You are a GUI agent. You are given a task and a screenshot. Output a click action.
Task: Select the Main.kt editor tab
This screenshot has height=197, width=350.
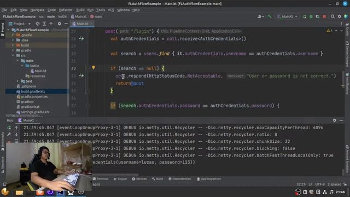pyautogui.click(x=82, y=24)
